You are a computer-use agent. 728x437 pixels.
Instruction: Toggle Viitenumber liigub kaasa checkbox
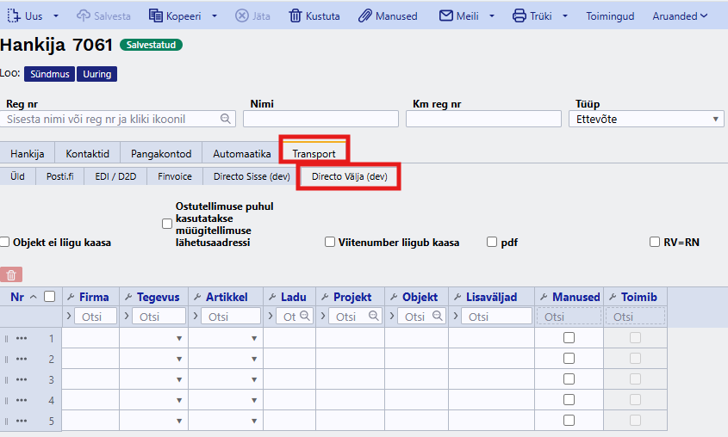pyautogui.click(x=330, y=242)
